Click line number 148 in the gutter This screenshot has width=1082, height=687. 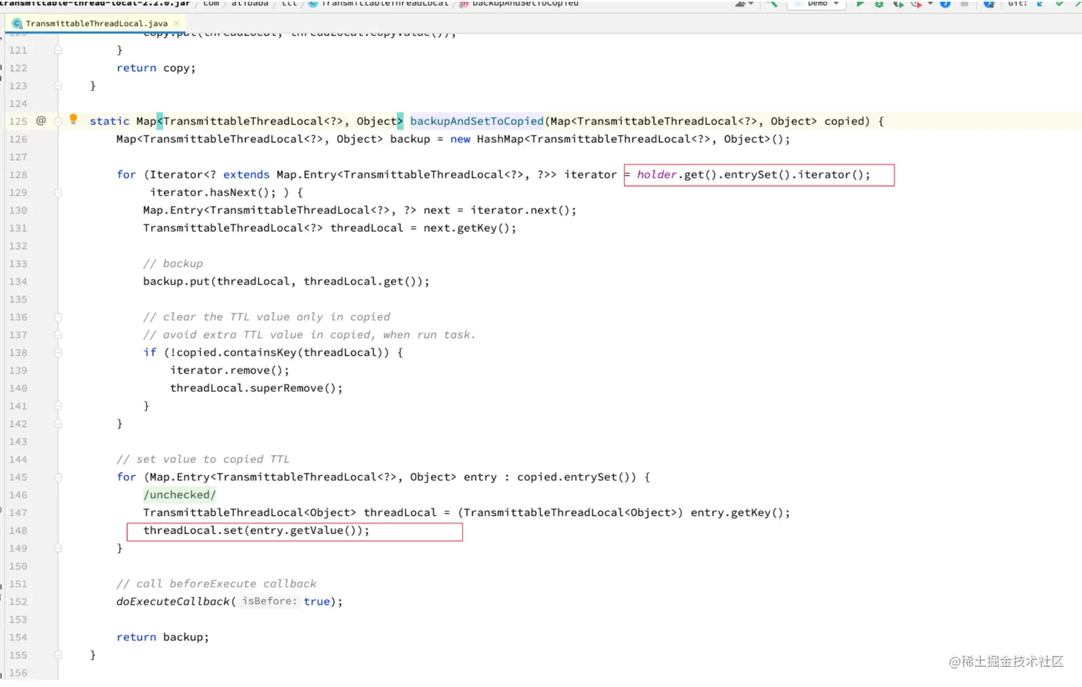point(18,530)
